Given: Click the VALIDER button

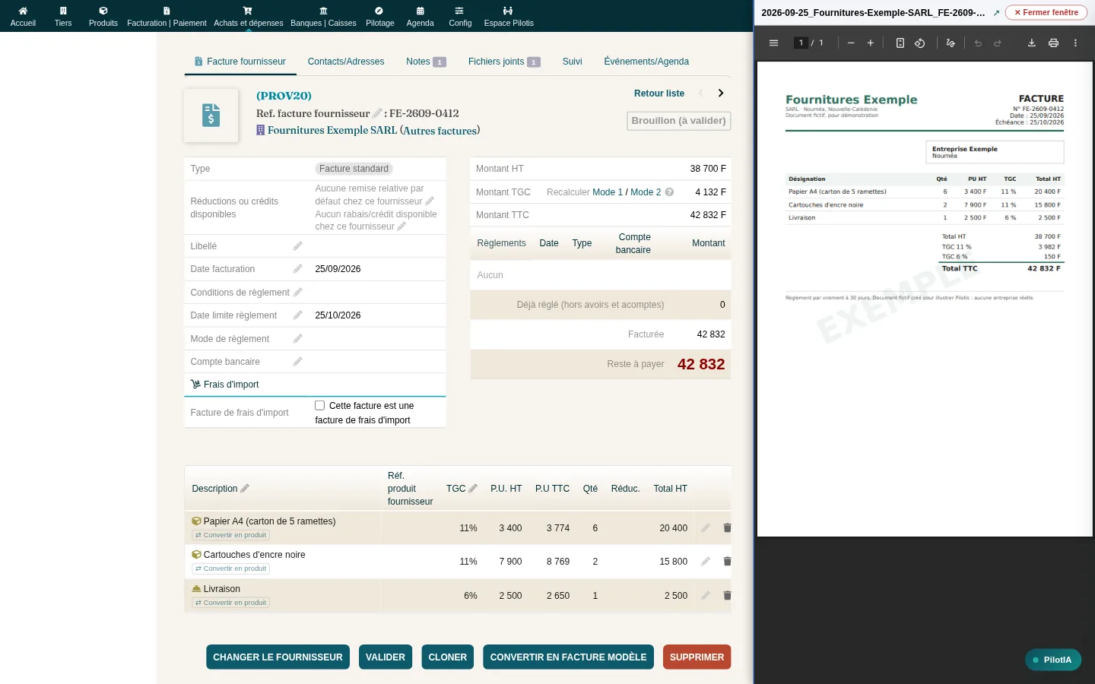Looking at the screenshot, I should (386, 657).
